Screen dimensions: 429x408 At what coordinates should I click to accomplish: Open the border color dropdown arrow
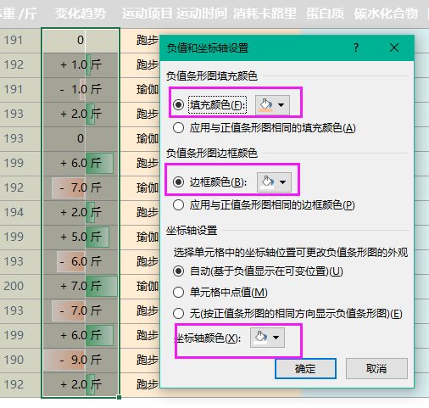point(282,182)
